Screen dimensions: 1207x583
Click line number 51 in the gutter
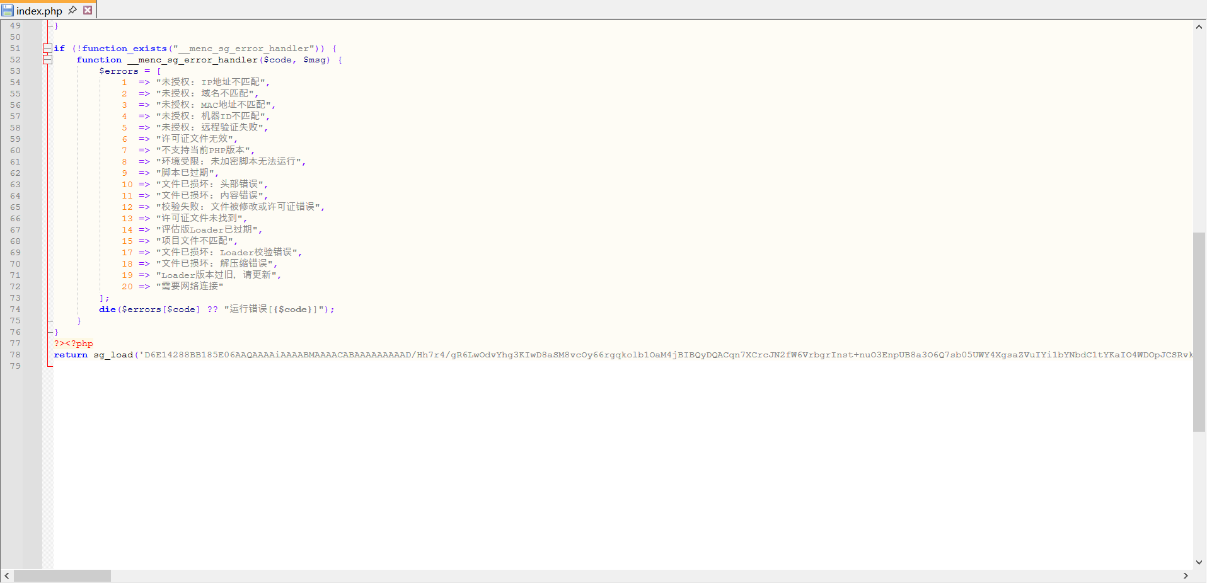tap(15, 49)
